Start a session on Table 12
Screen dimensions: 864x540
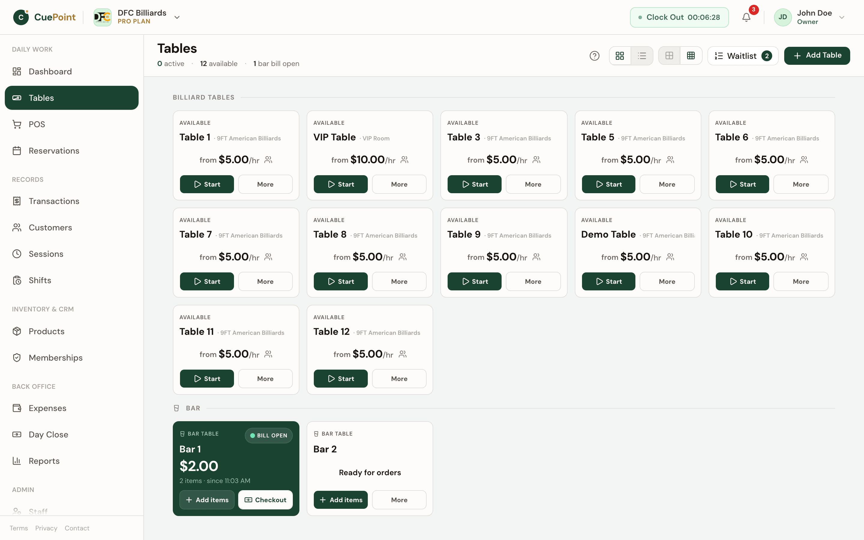[340, 379]
